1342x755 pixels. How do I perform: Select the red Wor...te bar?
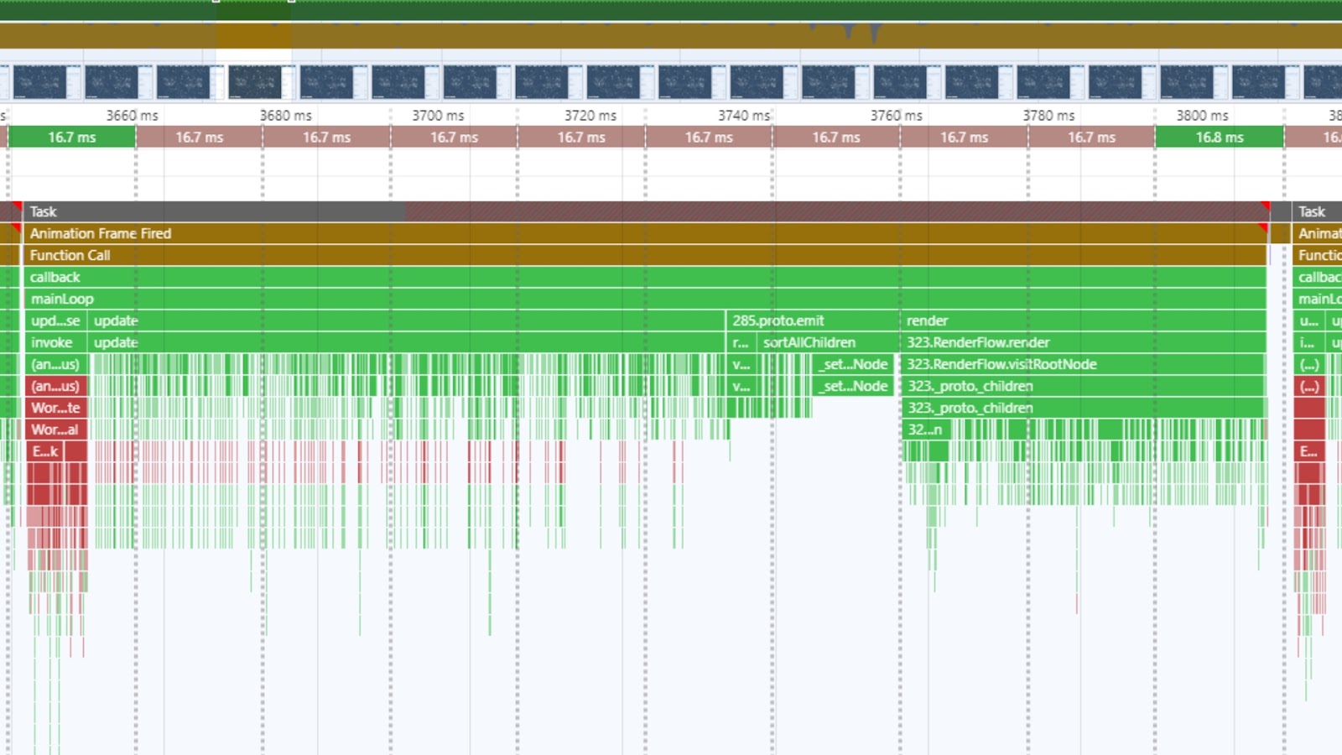tap(55, 408)
